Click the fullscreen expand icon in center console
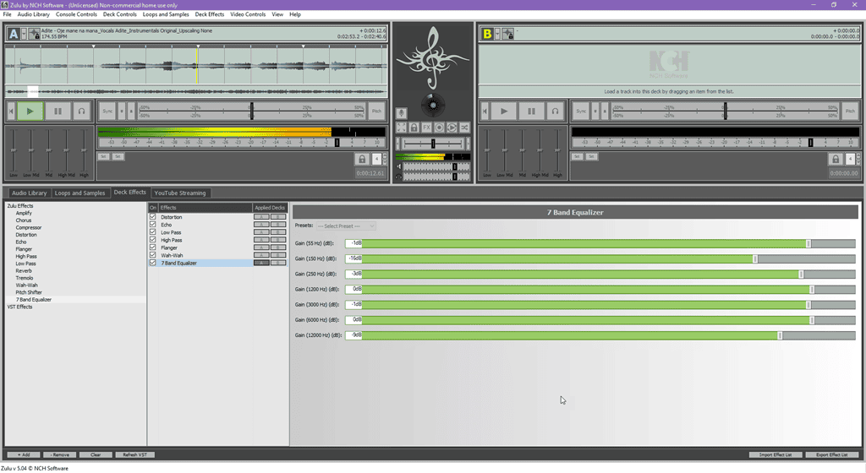This screenshot has height=473, width=866. (402, 128)
